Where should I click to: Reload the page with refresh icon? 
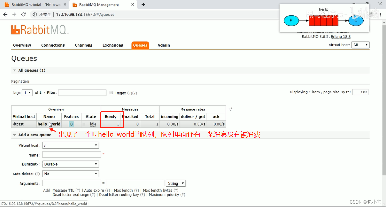click(23, 15)
